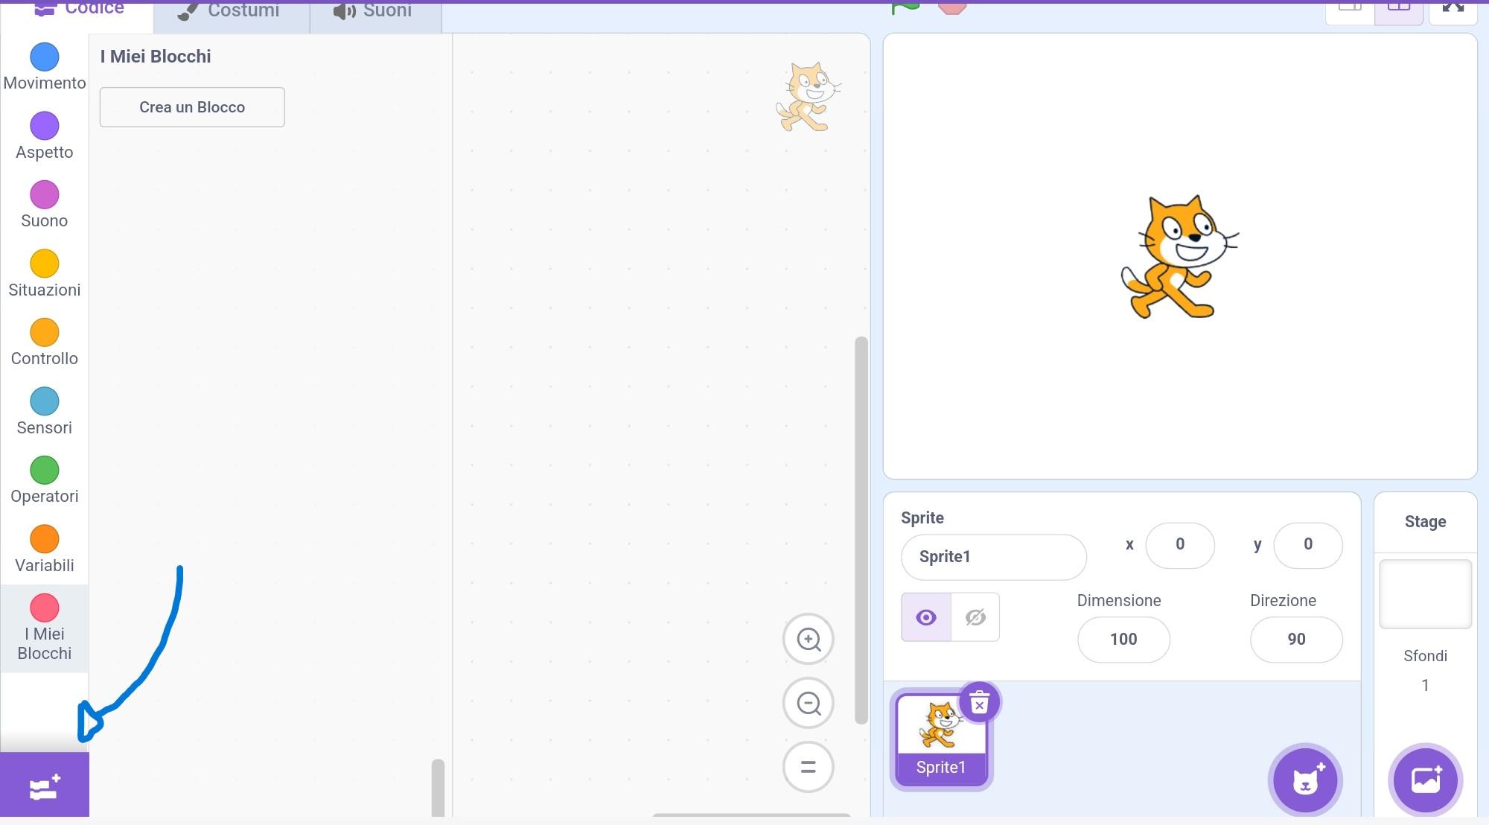Image resolution: width=1489 pixels, height=825 pixels.
Task: Click the Stage panel heading
Action: [x=1425, y=521]
